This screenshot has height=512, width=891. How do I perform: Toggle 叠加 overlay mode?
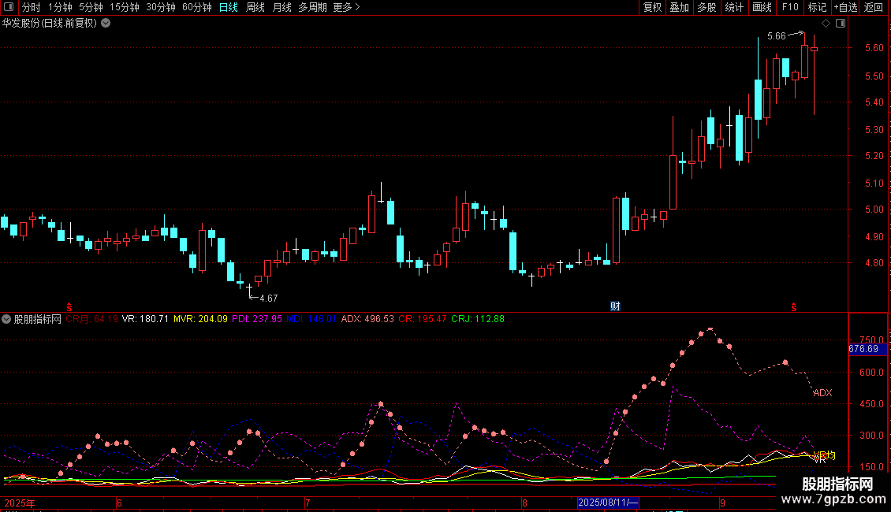coord(679,7)
